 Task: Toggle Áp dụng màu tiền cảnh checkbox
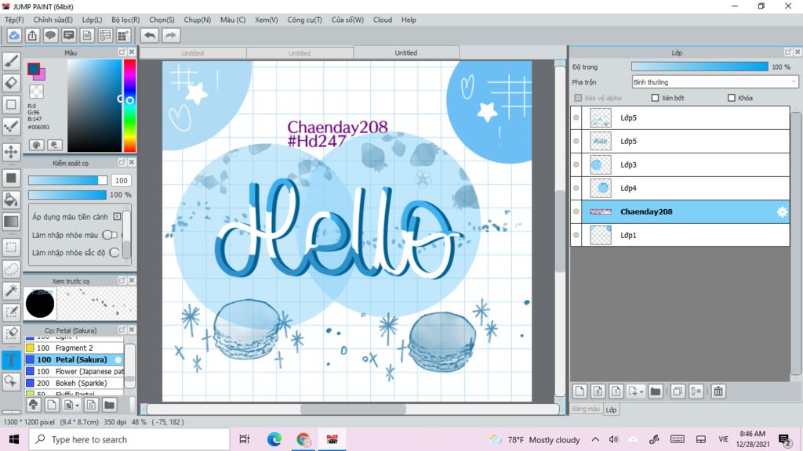click(x=118, y=217)
